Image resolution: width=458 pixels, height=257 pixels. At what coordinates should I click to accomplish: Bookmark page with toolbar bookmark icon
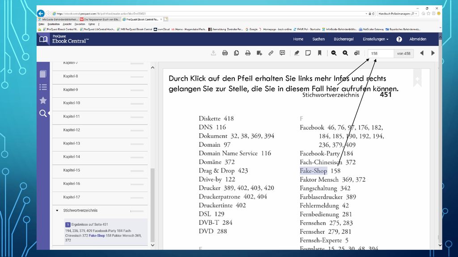[x=319, y=53]
